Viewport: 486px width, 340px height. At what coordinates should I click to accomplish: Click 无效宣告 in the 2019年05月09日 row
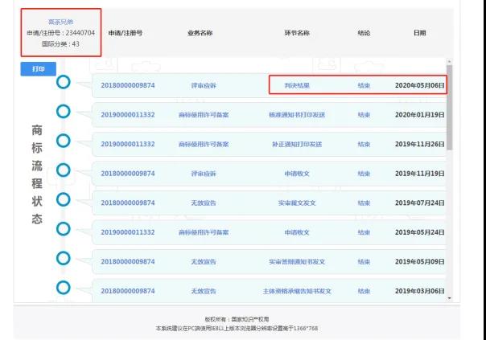[204, 262]
